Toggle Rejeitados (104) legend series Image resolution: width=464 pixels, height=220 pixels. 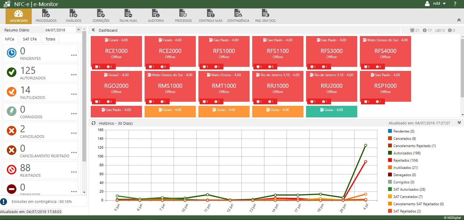click(x=405, y=160)
